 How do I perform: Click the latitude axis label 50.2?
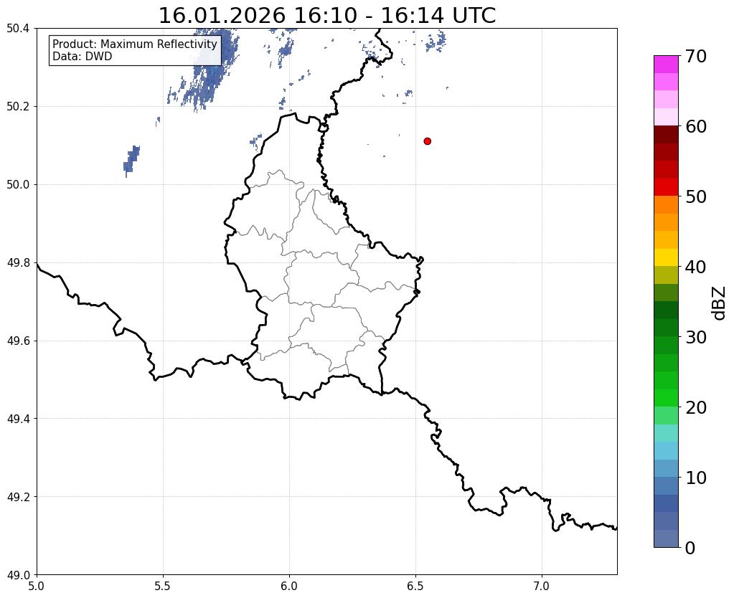[18, 107]
